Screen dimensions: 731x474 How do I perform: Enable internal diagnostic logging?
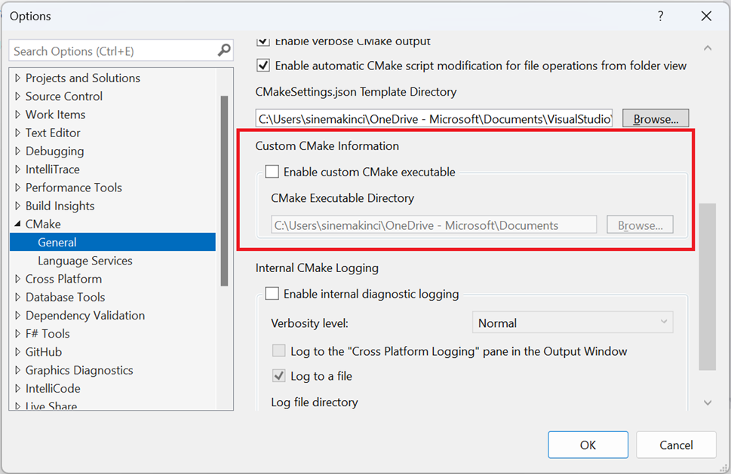272,293
